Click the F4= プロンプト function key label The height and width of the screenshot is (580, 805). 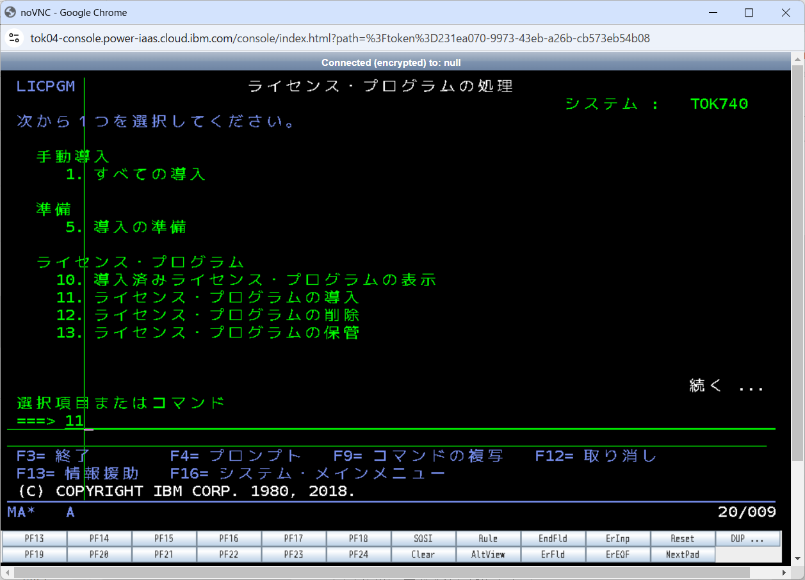point(236,456)
